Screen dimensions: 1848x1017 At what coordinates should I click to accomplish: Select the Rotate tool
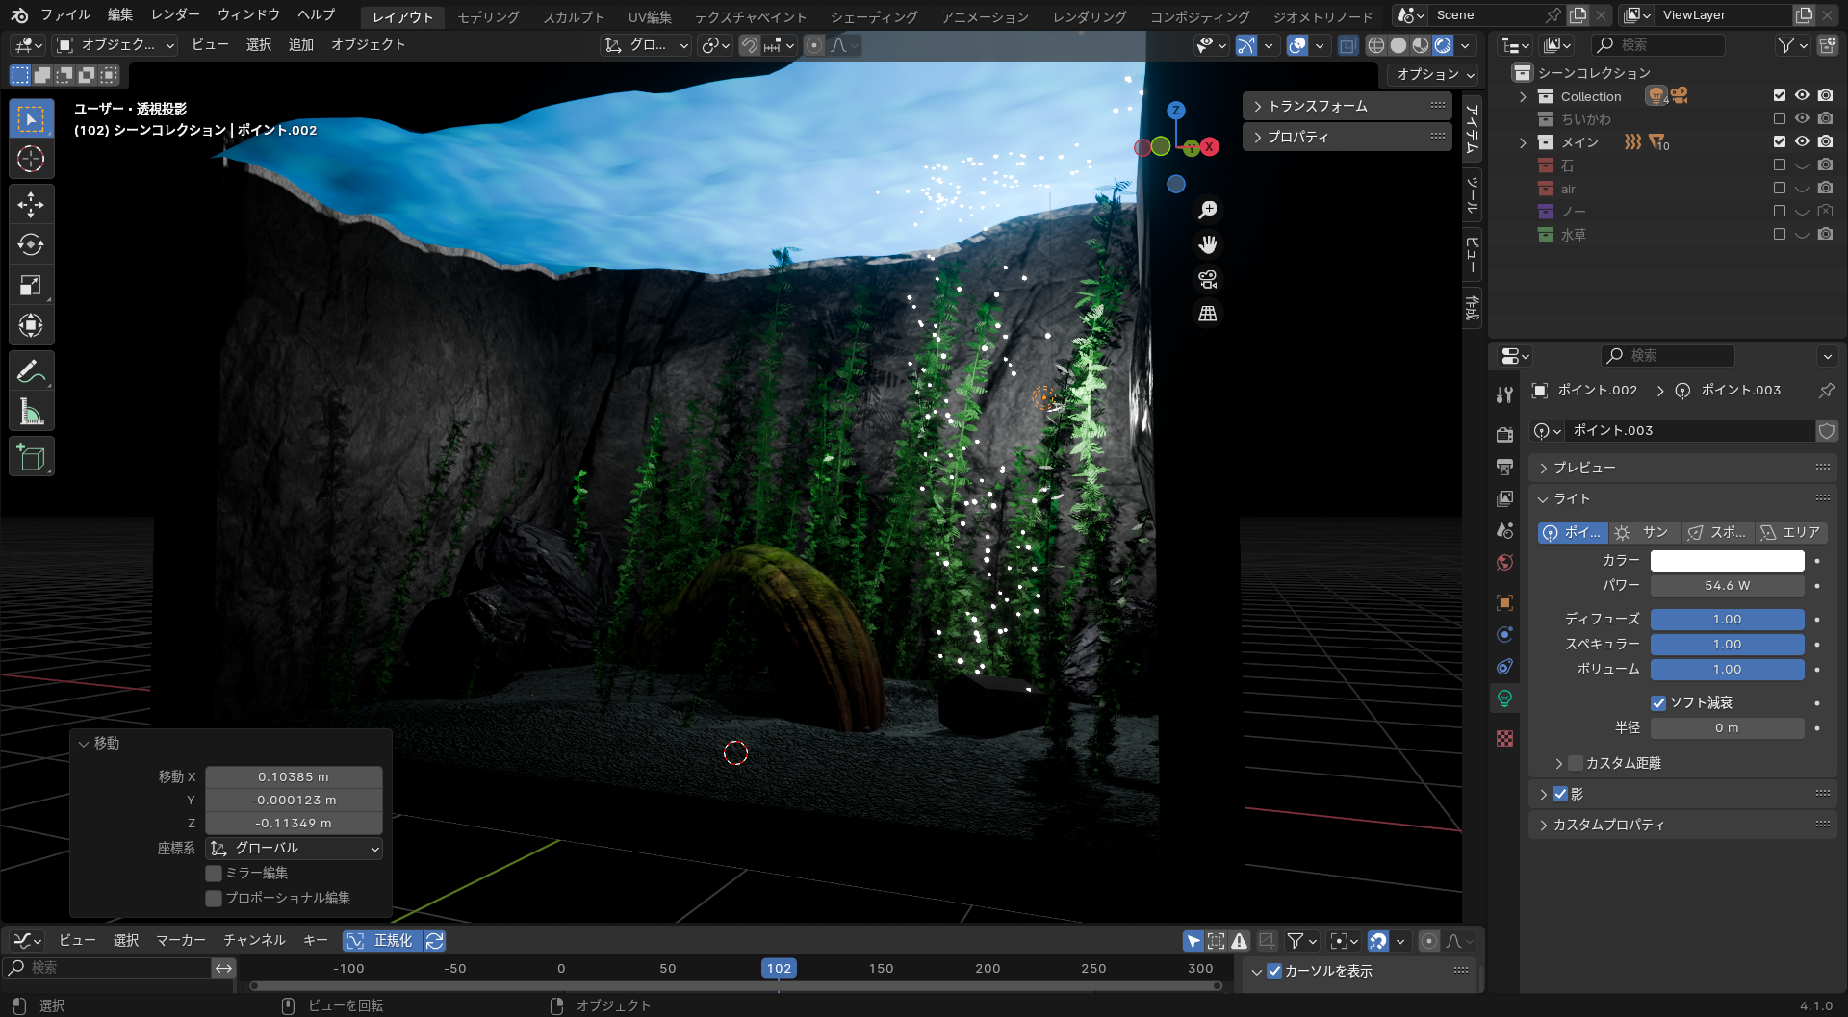[31, 244]
